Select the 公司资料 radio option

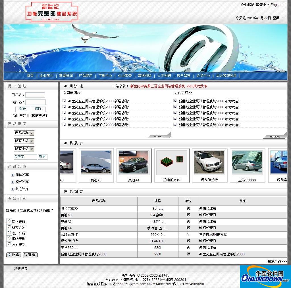coord(9,244)
